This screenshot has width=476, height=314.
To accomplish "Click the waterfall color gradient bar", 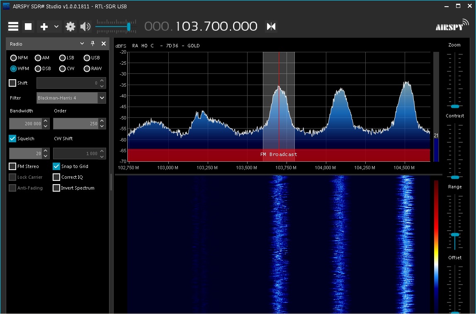I will [x=436, y=246].
